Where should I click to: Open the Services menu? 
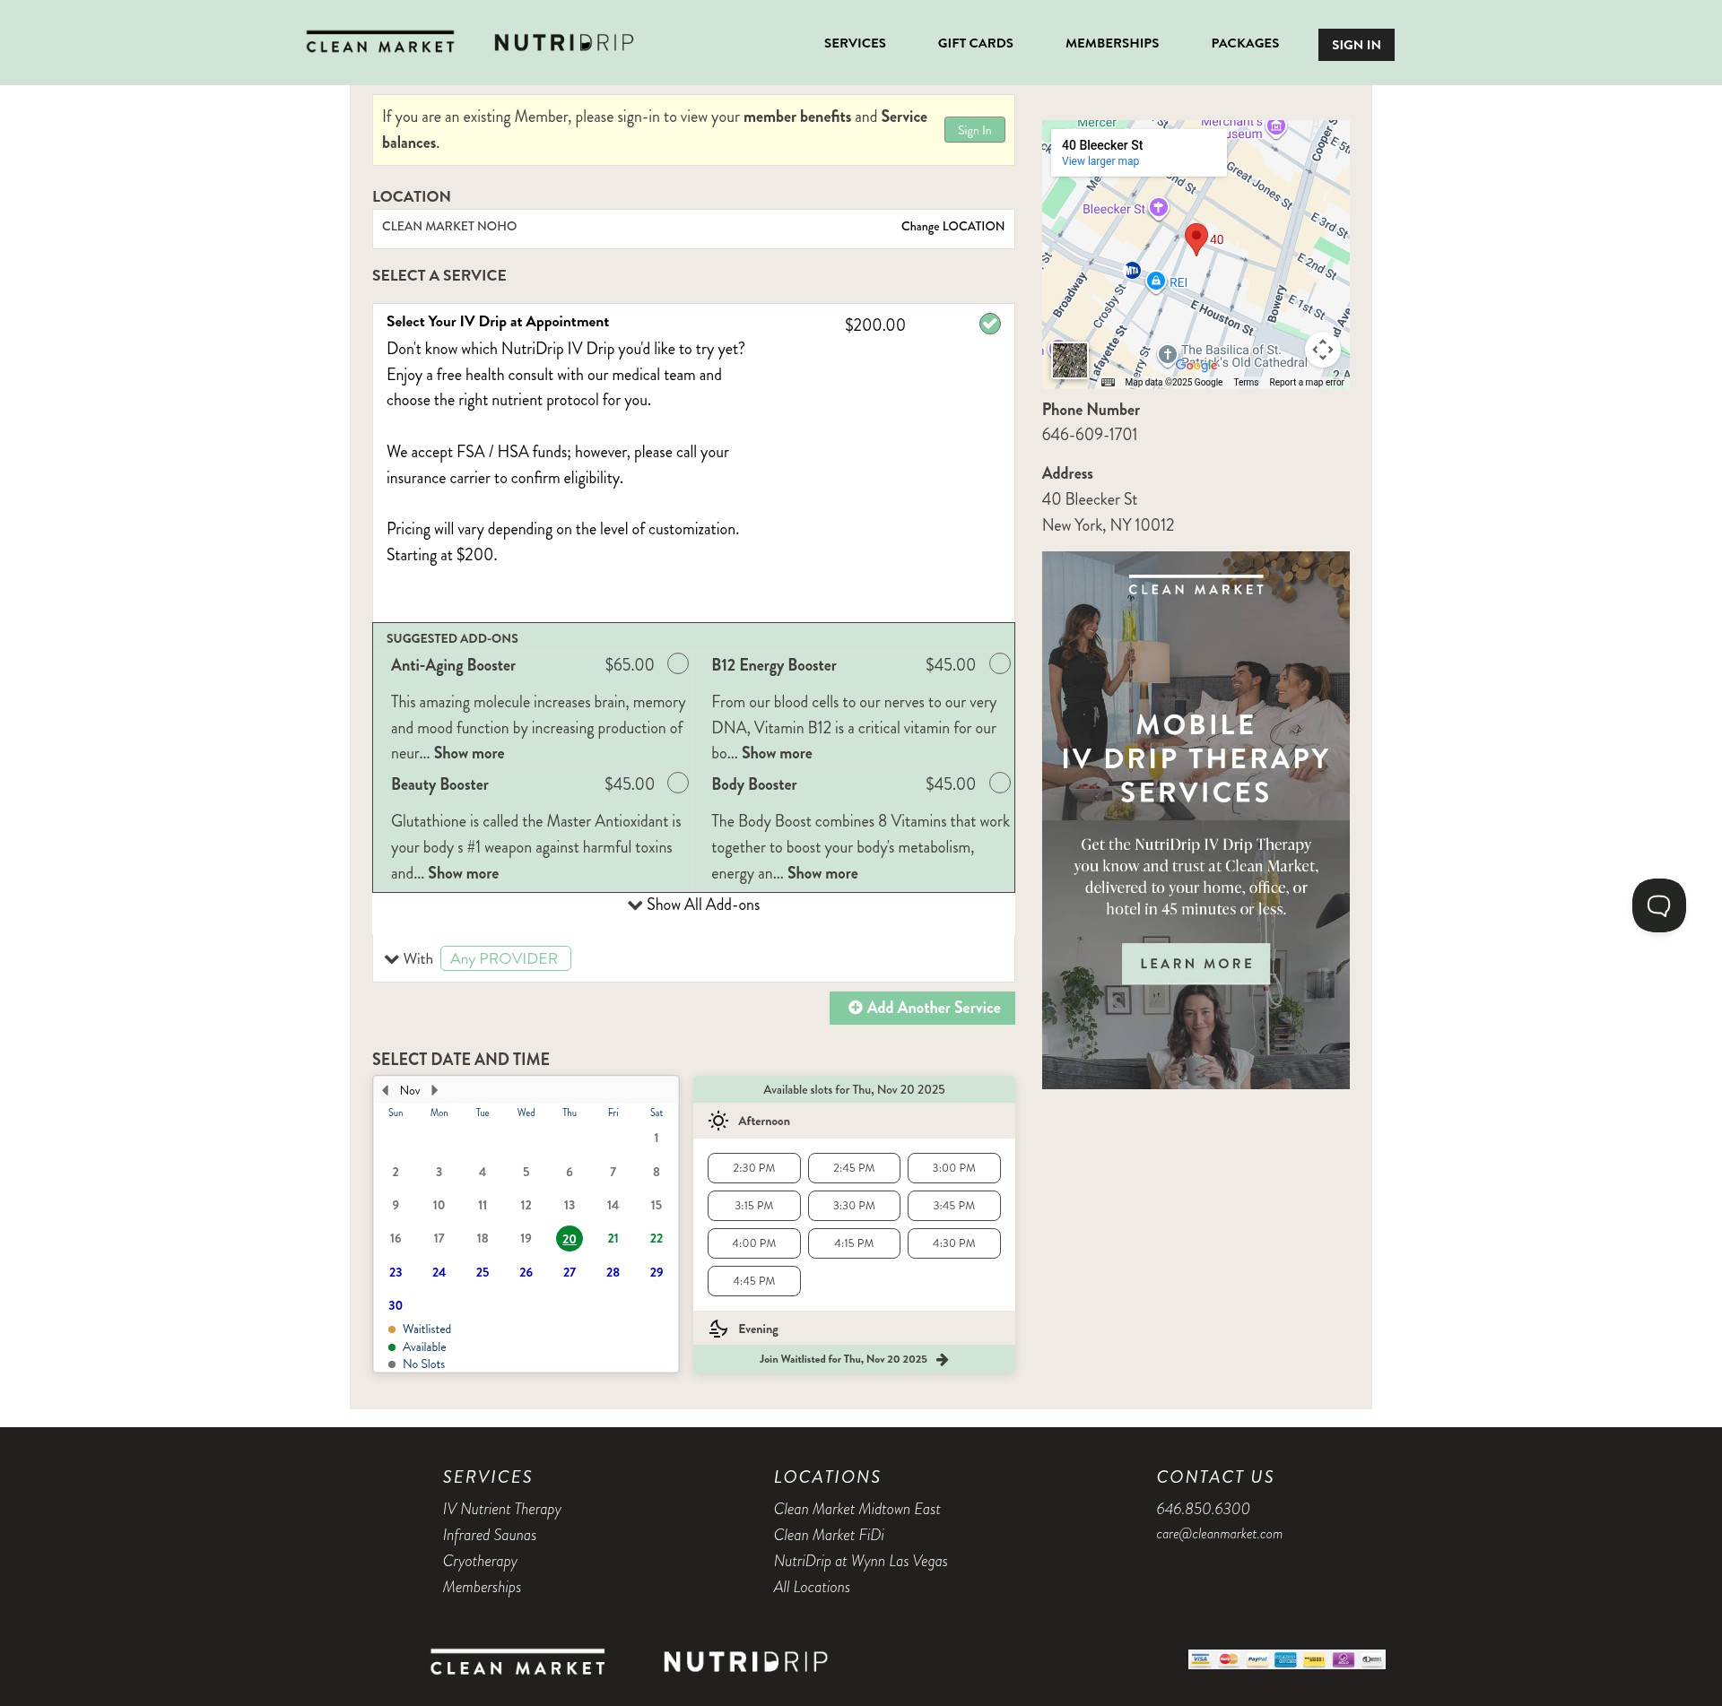pyautogui.click(x=855, y=43)
